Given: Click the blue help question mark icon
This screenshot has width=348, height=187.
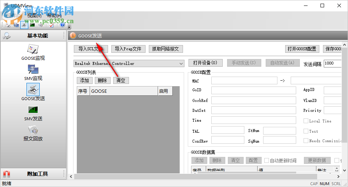Looking at the screenshot, I should click(x=62, y=25).
